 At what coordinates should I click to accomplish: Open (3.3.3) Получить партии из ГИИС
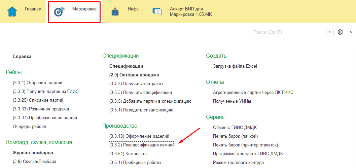pyautogui.click(x=46, y=92)
